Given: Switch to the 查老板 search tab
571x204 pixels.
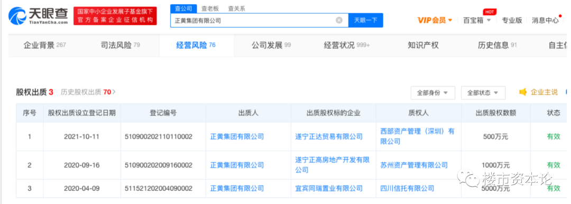Looking at the screenshot, I should pyautogui.click(x=210, y=9).
